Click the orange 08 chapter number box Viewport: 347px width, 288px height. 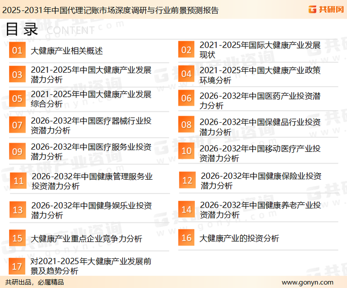(x=186, y=124)
